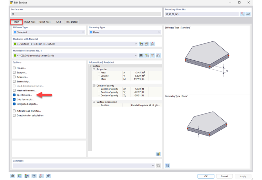This screenshot has width=262, height=180.
Task: Create new thickness icon
Action: point(141,44)
